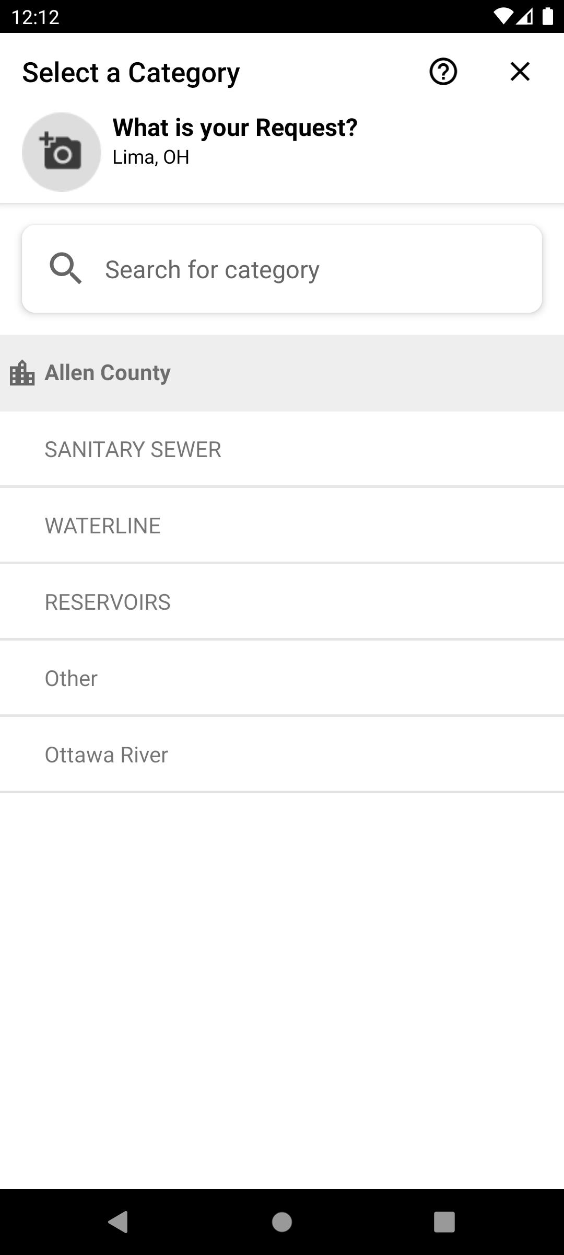Tap the Allen County building icon
The image size is (564, 1255).
[22, 373]
